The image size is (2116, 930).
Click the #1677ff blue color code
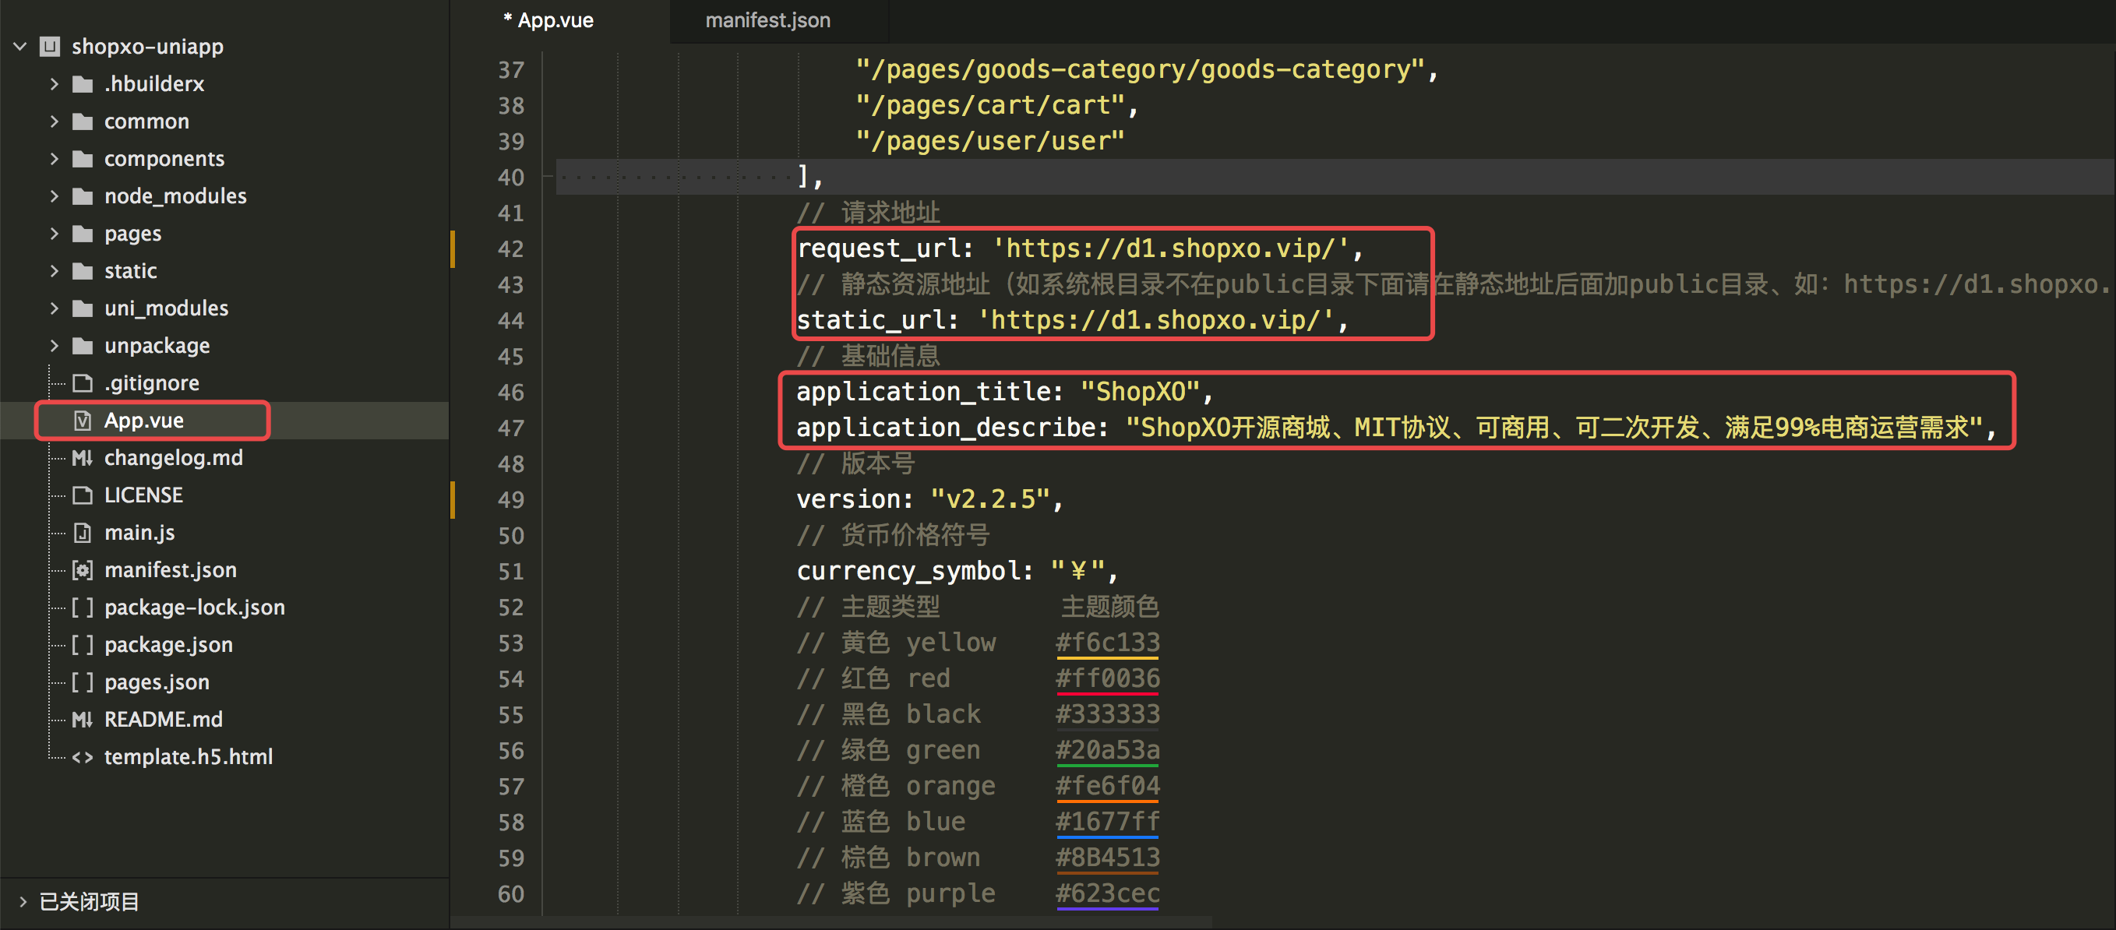1106,822
